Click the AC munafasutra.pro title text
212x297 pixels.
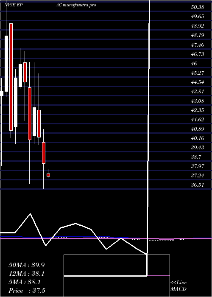pos(76,5)
